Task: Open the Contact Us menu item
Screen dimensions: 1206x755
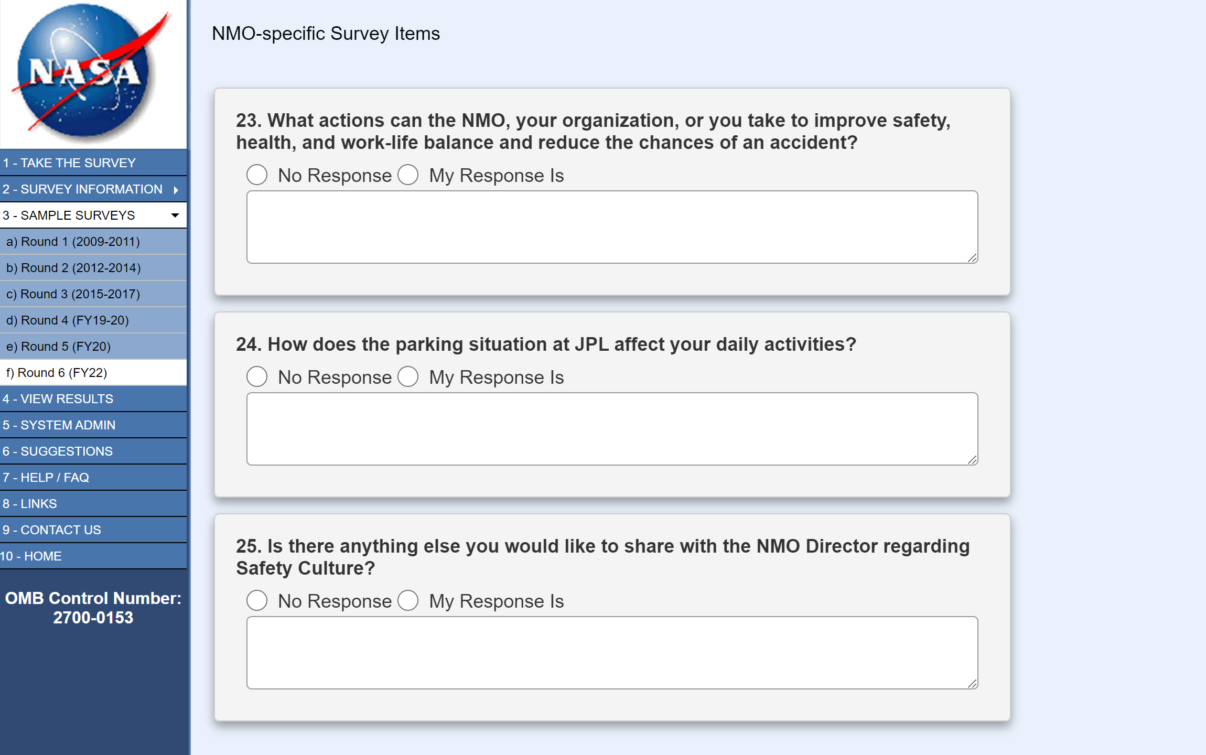Action: tap(52, 530)
